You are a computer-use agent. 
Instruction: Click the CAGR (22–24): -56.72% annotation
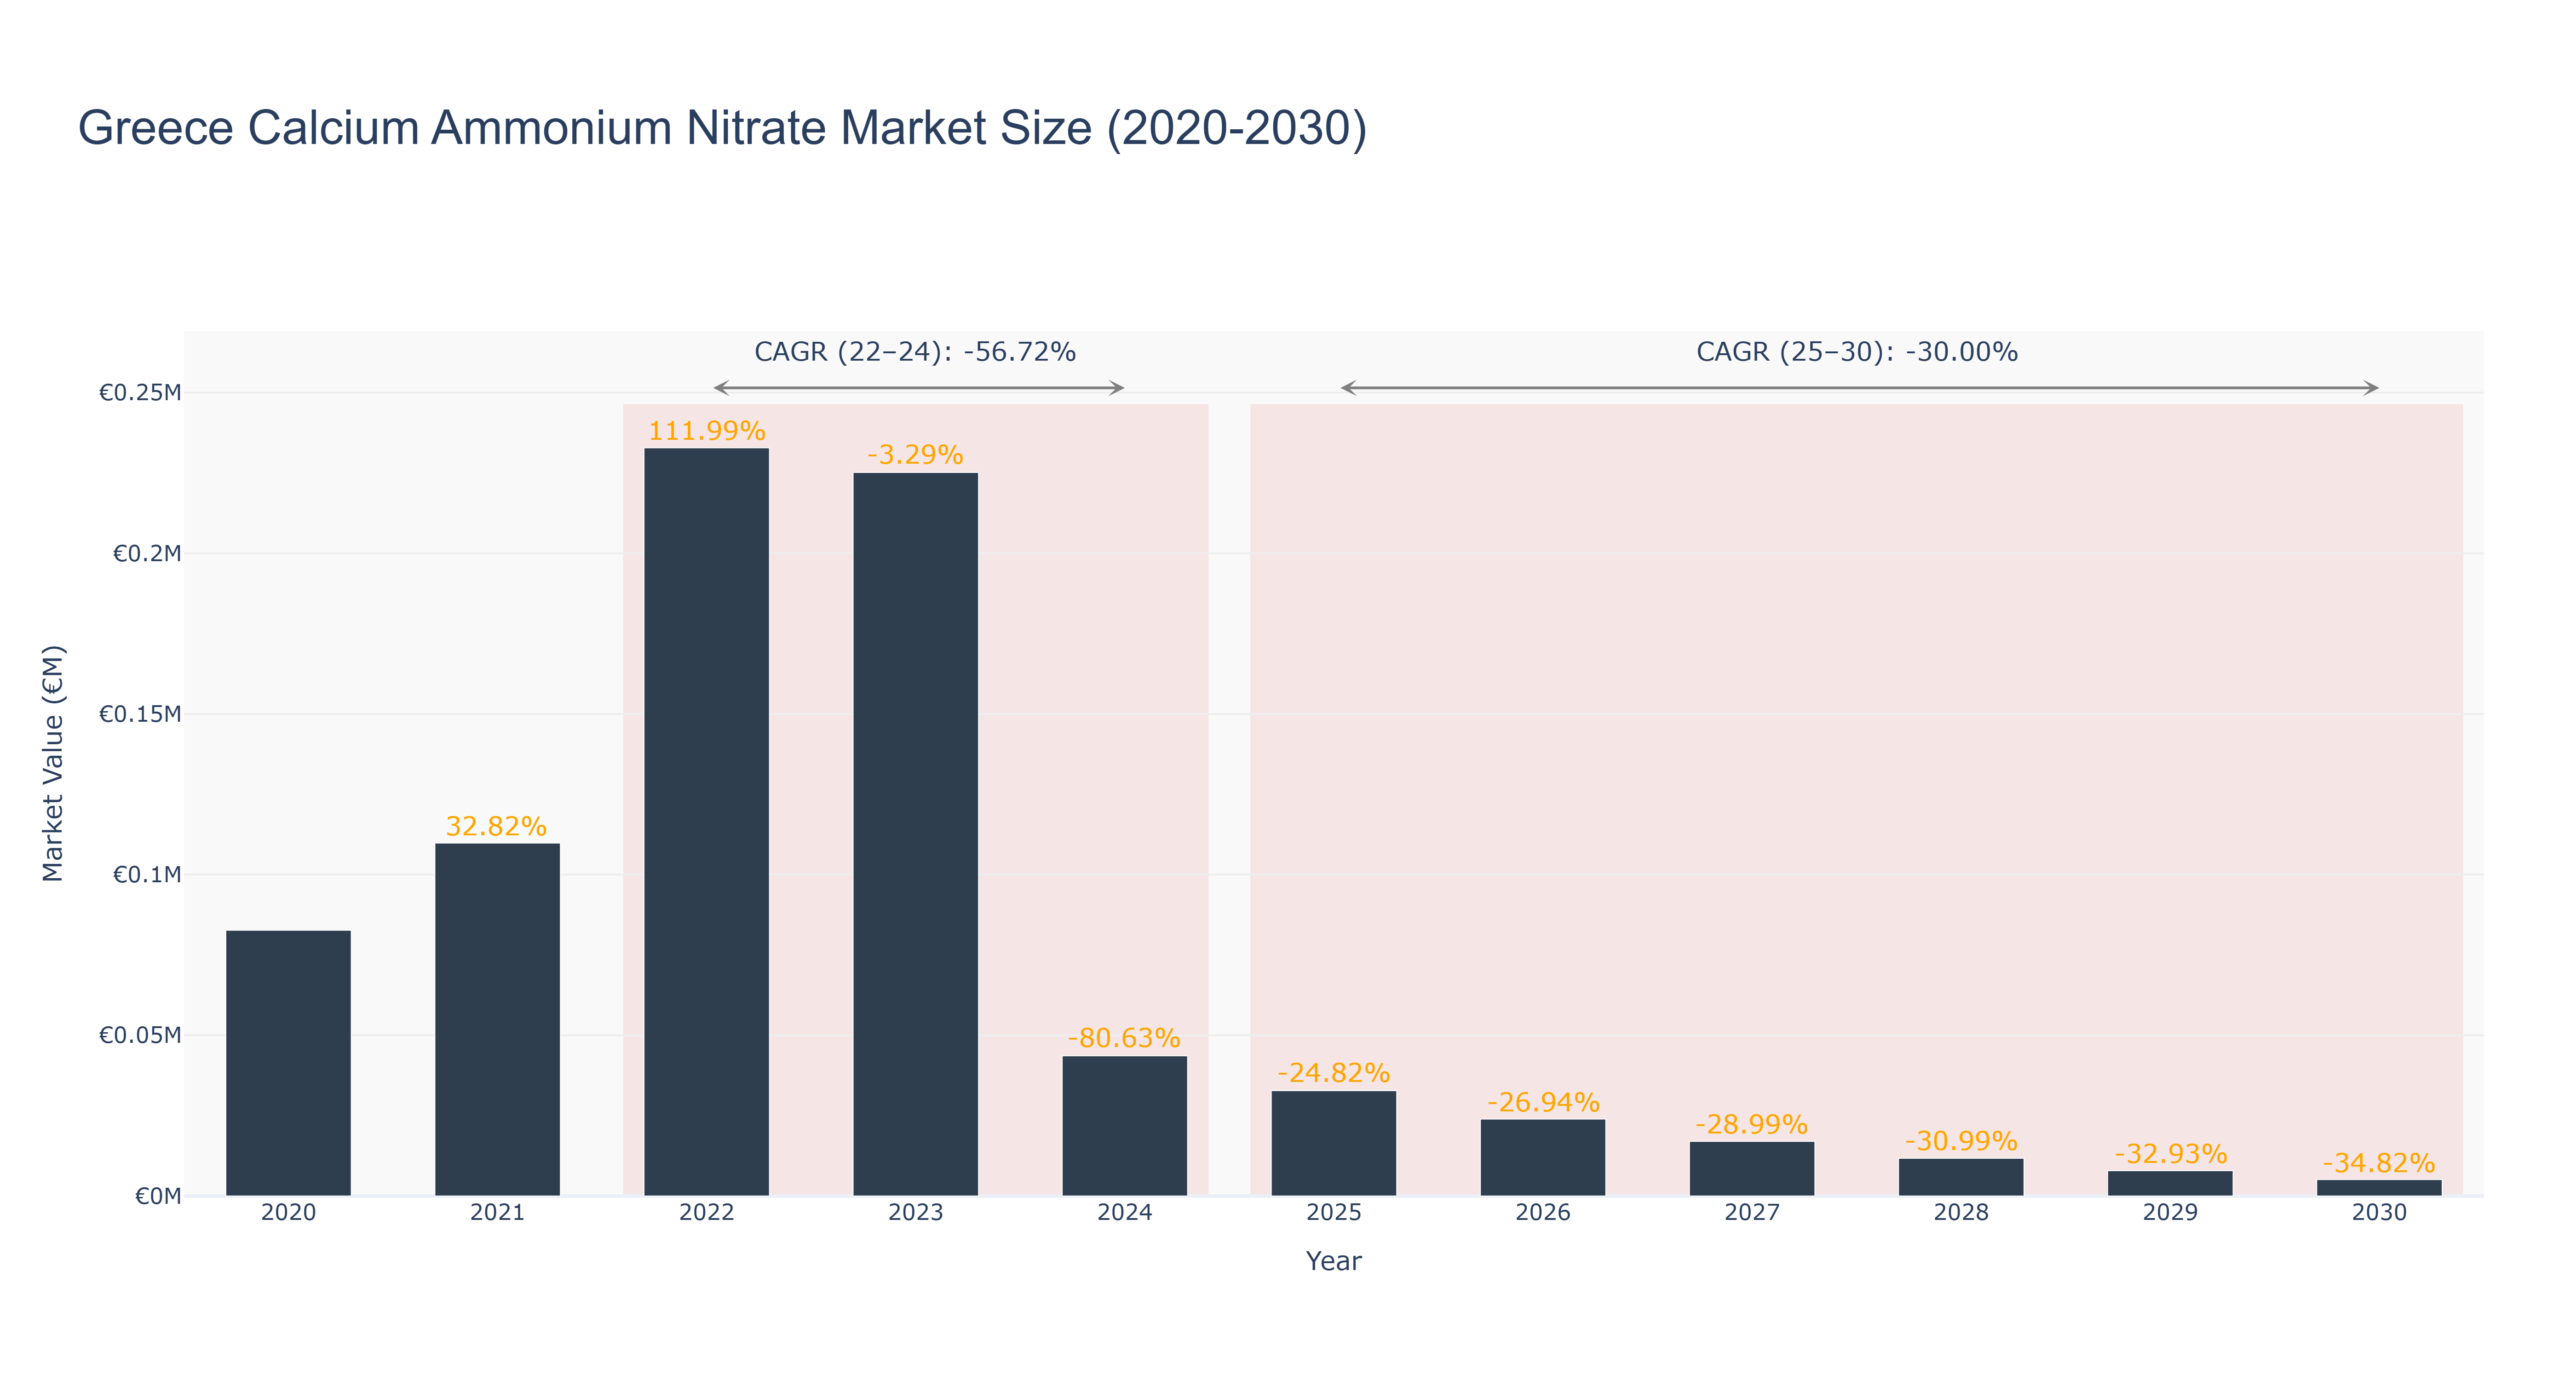[x=915, y=352]
